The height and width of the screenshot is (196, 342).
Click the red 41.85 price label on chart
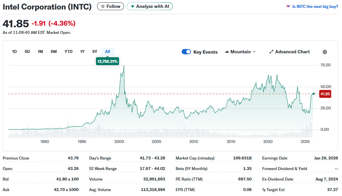pyautogui.click(x=325, y=94)
